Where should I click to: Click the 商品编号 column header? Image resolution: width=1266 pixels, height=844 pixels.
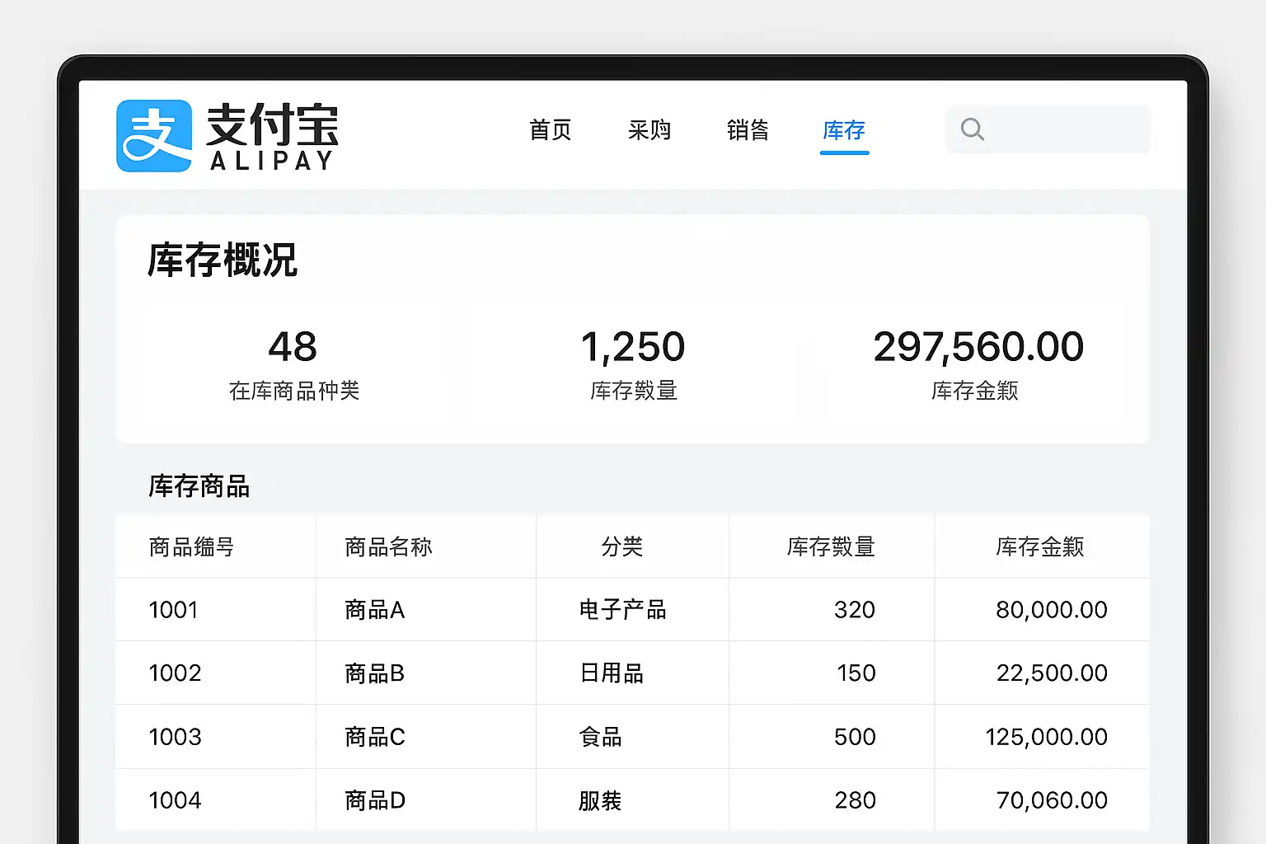191,546
